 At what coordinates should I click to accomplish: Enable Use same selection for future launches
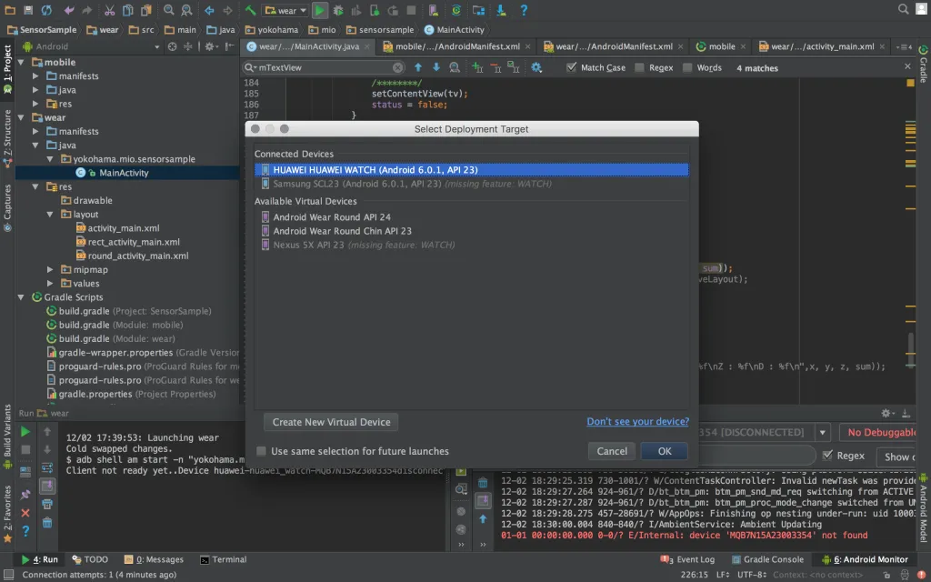click(262, 451)
